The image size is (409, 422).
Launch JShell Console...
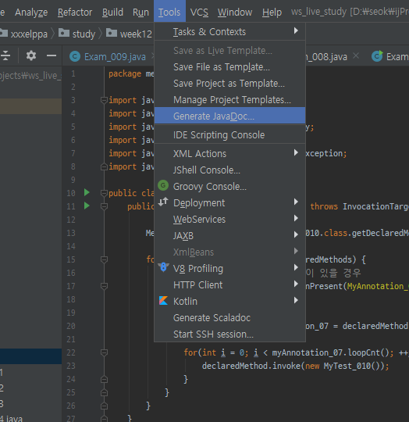point(229,170)
